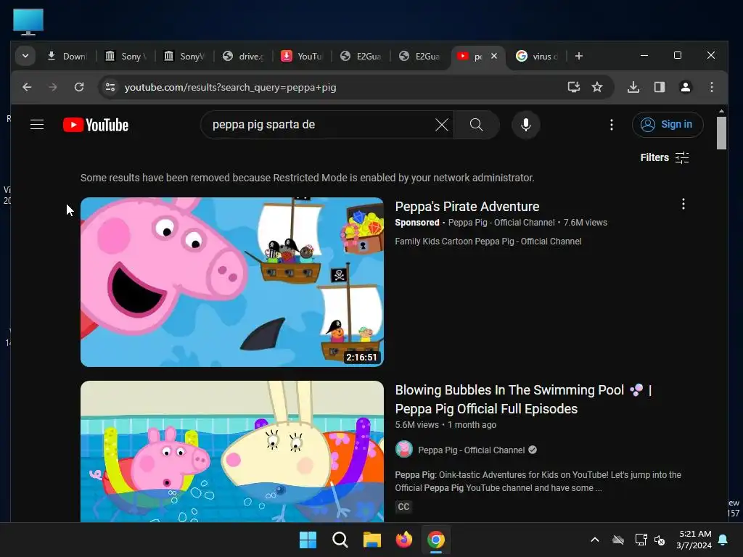This screenshot has height=557, width=743.
Task: Switch to the SonyV tab
Action: pyautogui.click(x=184, y=57)
